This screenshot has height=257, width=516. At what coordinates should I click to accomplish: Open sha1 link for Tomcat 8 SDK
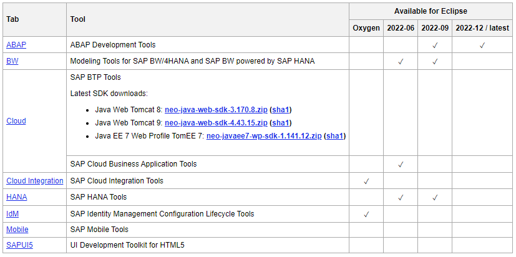pyautogui.click(x=281, y=110)
